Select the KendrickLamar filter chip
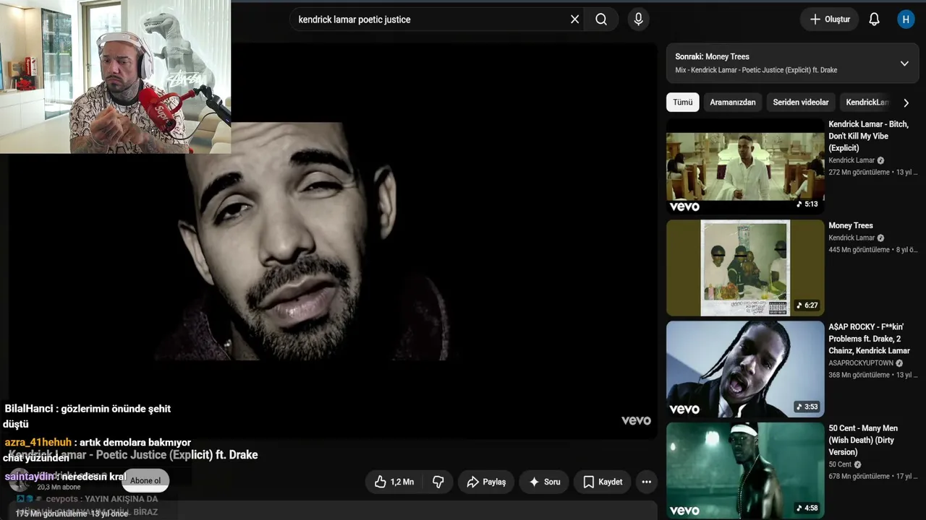The width and height of the screenshot is (926, 520). pos(867,103)
